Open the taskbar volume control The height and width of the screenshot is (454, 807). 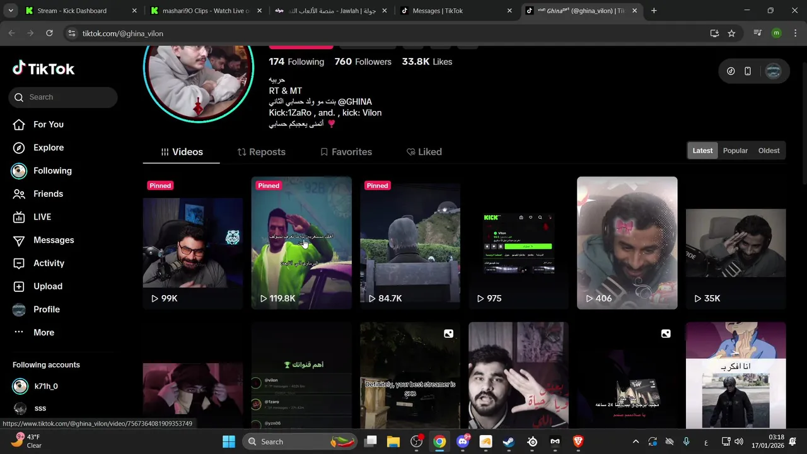click(x=739, y=441)
